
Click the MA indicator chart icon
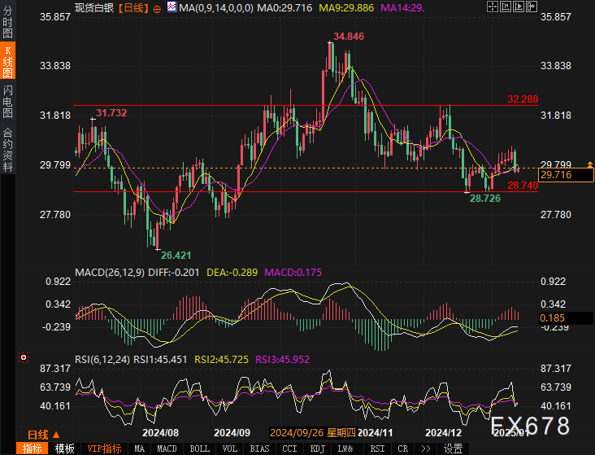coord(172,7)
